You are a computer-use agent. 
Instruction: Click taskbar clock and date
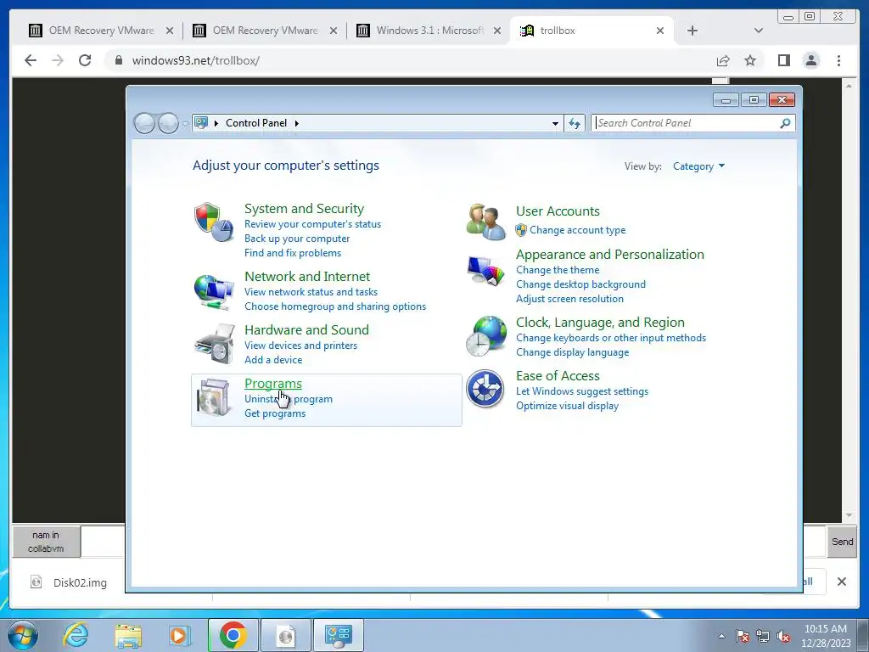[826, 636]
